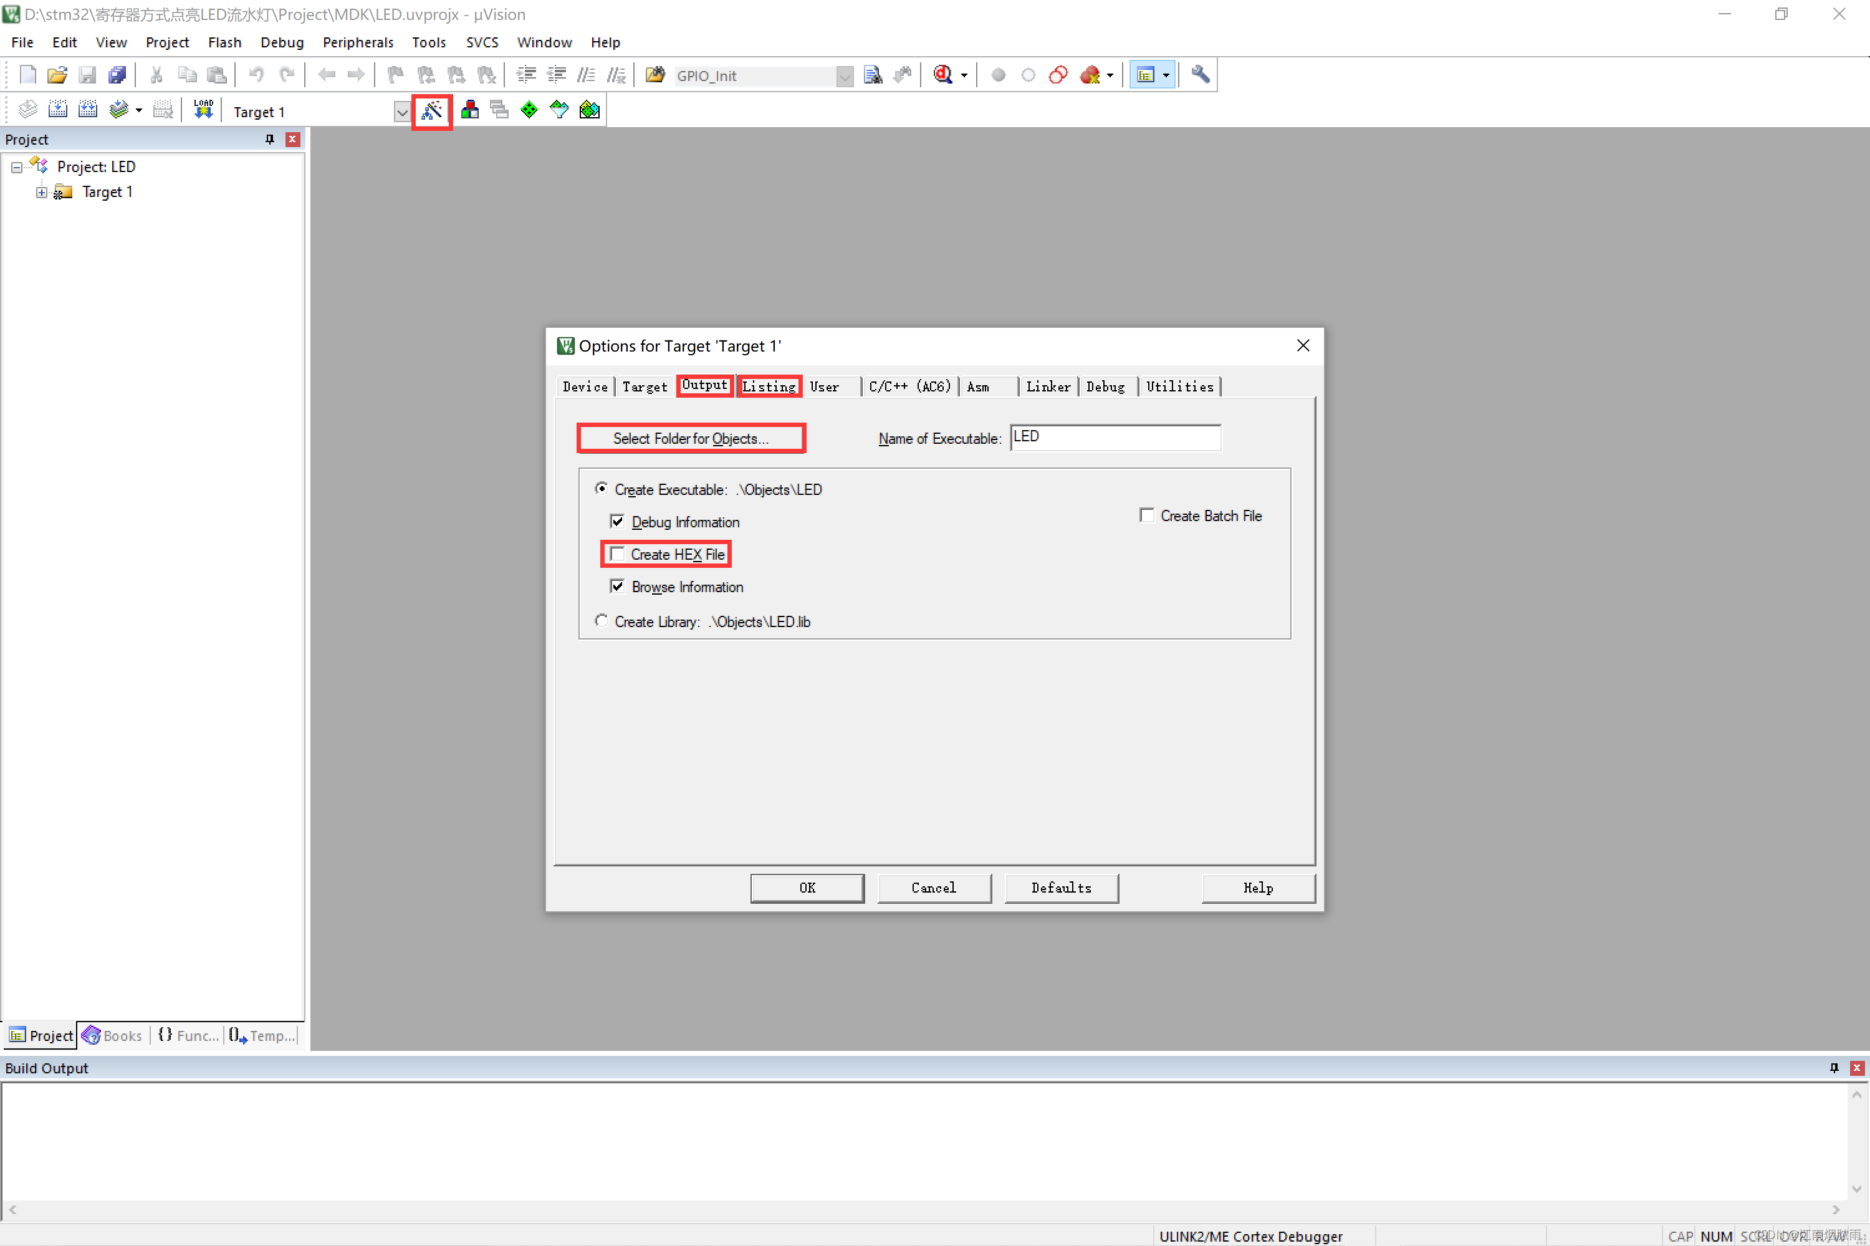Expand the Target 1 tree node
The image size is (1870, 1246).
coord(41,191)
